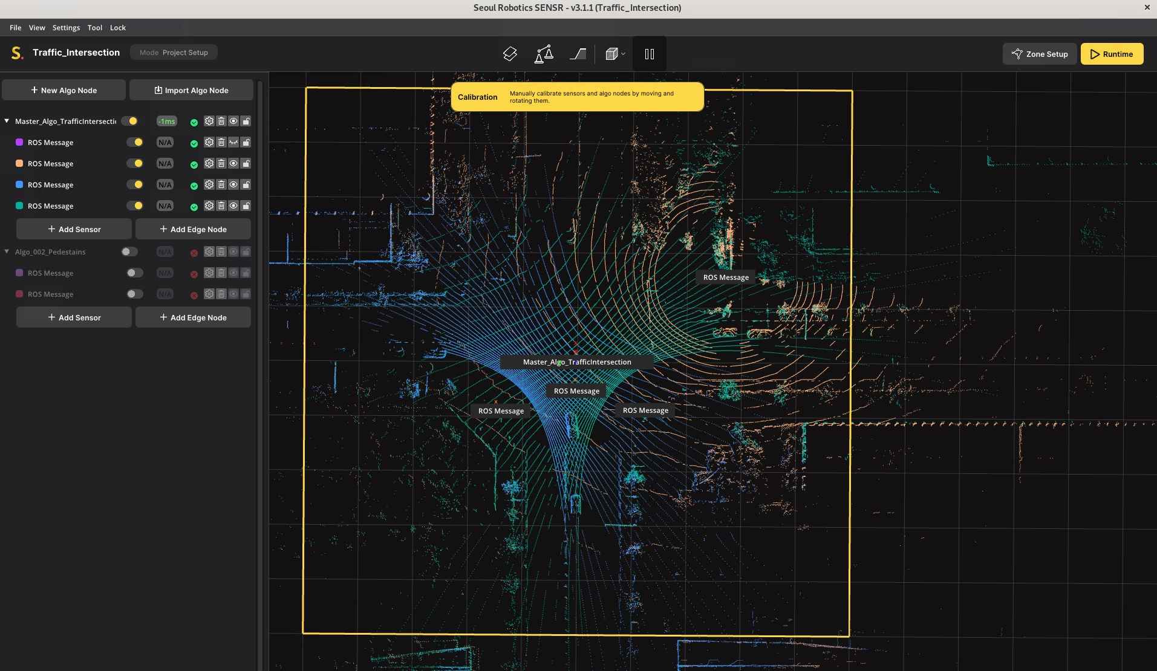Screen dimensions: 1157x671
Task: Collapse the Algo_002_Pedestains tree
Action: pos(7,251)
